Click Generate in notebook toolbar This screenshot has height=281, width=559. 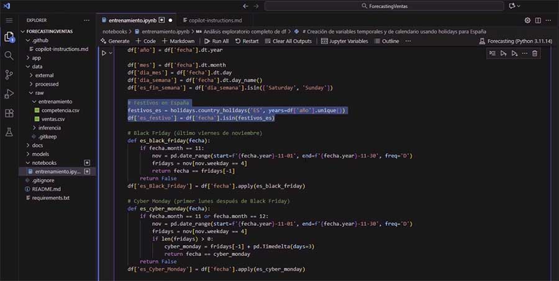(x=115, y=41)
